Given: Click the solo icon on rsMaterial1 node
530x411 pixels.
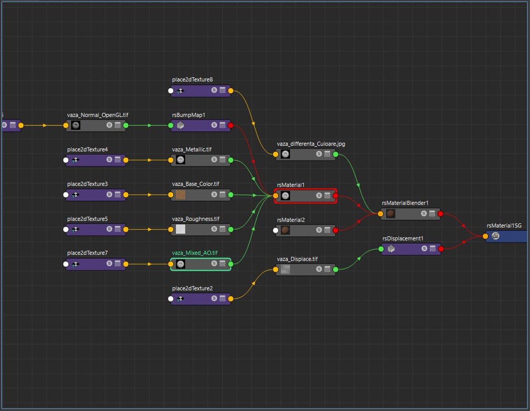Looking at the screenshot, I should [x=319, y=196].
